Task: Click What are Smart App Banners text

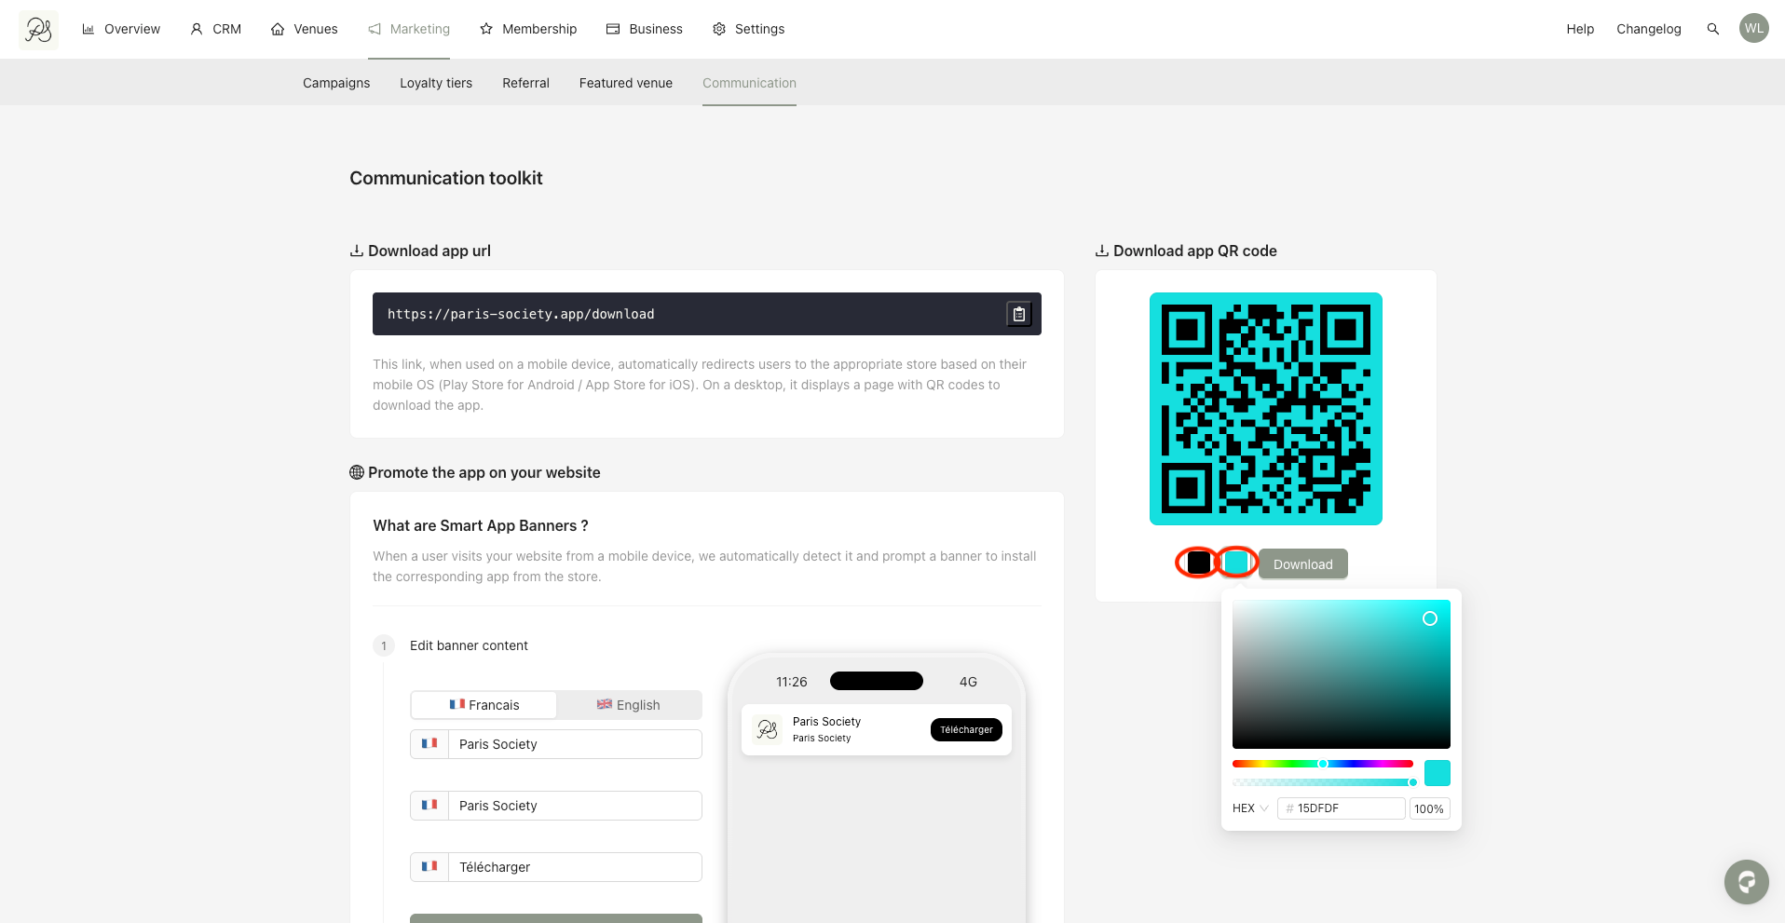Action: [481, 525]
